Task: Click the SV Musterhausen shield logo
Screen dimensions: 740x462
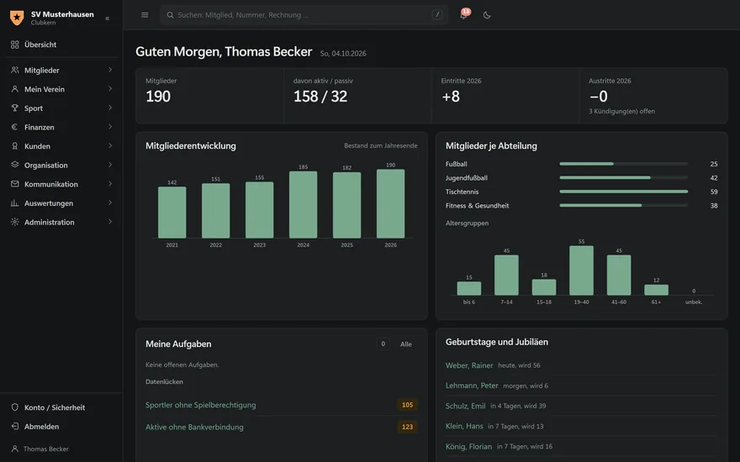Action: click(17, 18)
